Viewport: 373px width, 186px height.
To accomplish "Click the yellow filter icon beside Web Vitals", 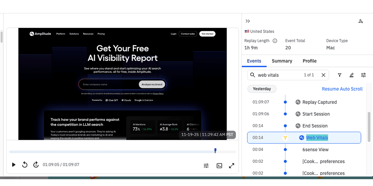I will pyautogui.click(x=285, y=138).
